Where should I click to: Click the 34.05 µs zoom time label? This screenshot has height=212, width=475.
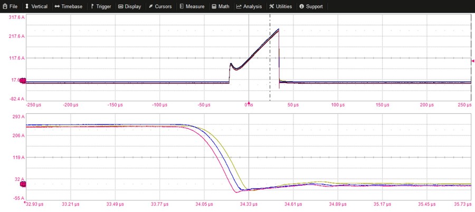(204, 205)
